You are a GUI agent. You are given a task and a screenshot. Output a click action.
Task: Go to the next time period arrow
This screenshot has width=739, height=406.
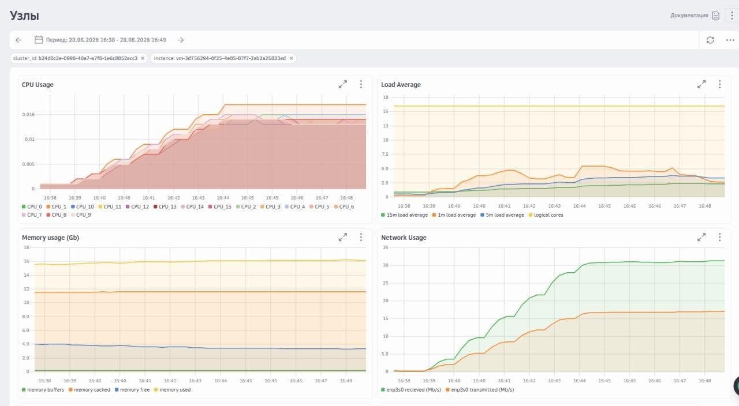181,40
